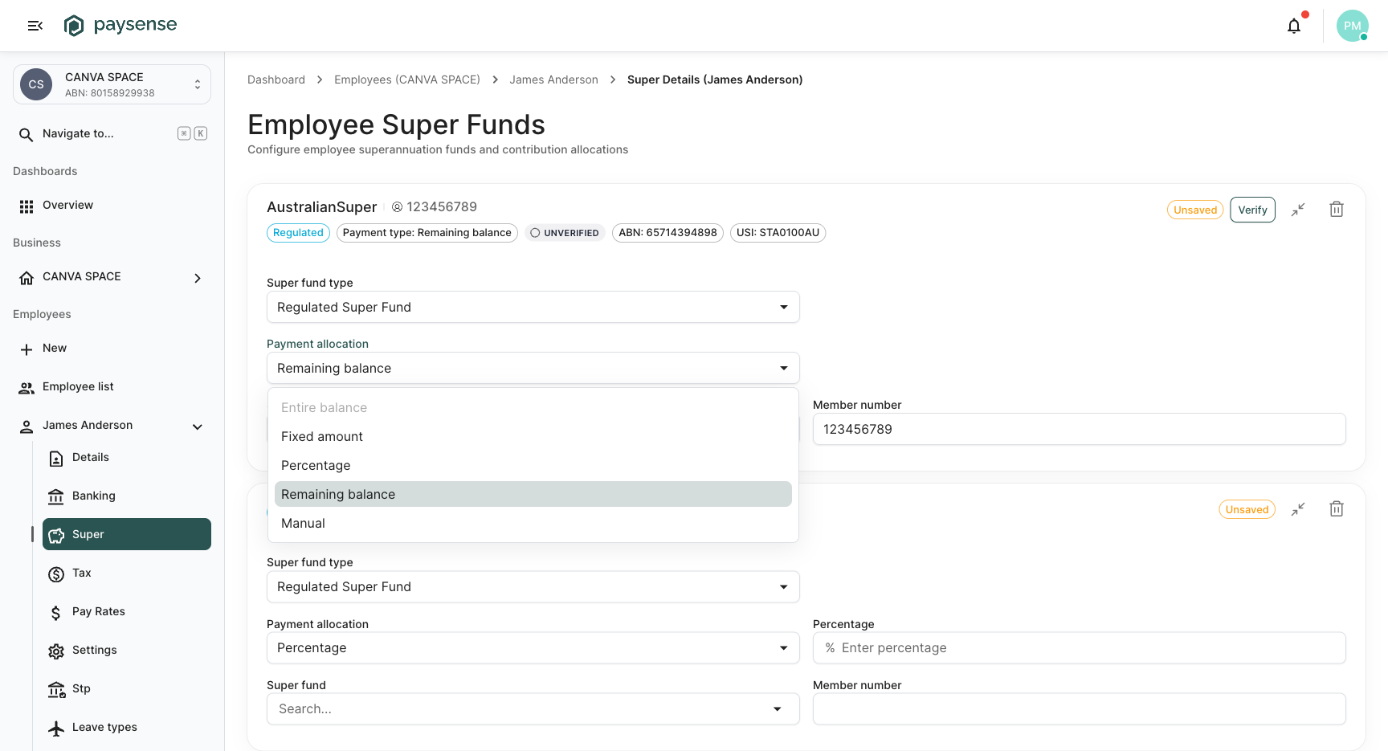Screen dimensions: 1388x751
Task: Click the Navigate to search icon
Action: tap(27, 134)
